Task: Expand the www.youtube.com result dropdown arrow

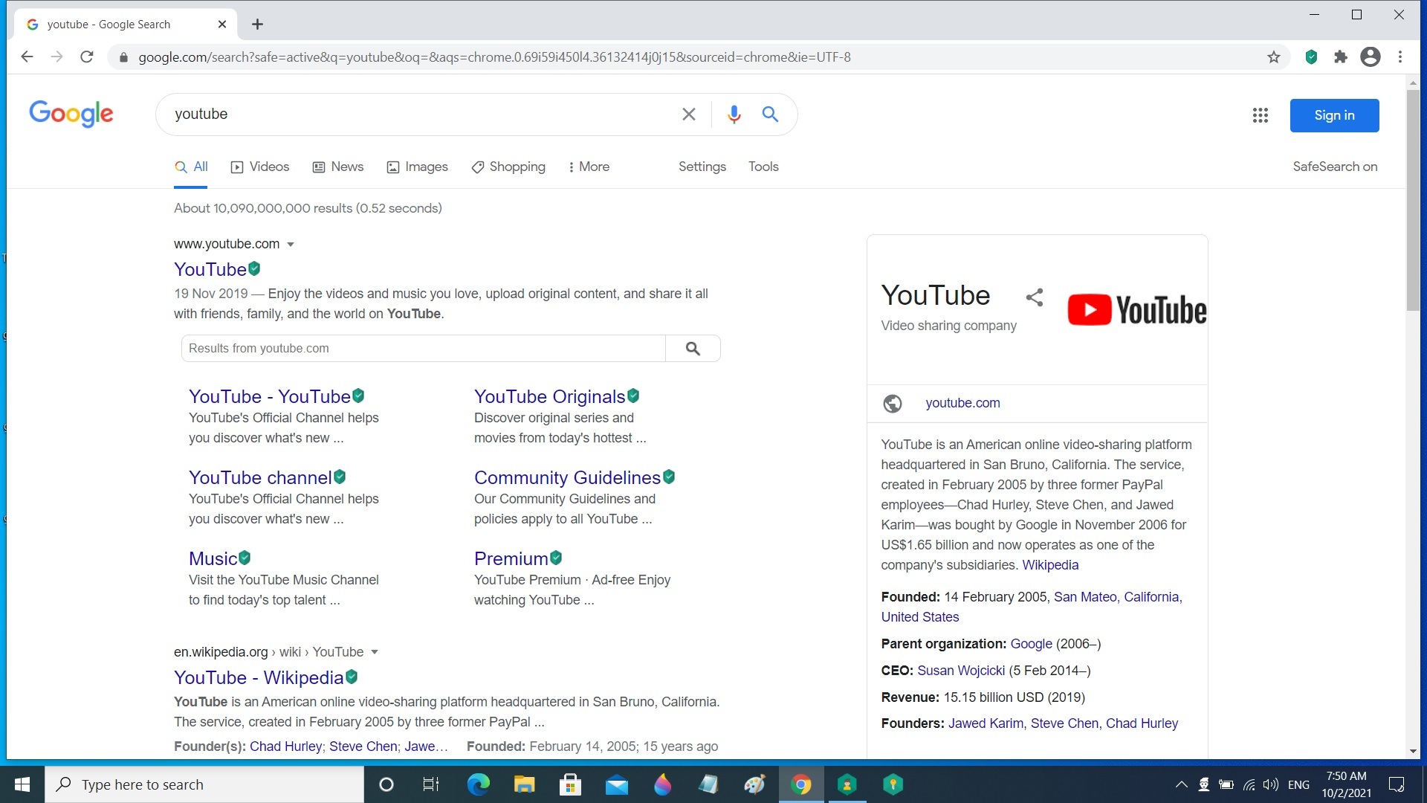Action: coord(291,245)
